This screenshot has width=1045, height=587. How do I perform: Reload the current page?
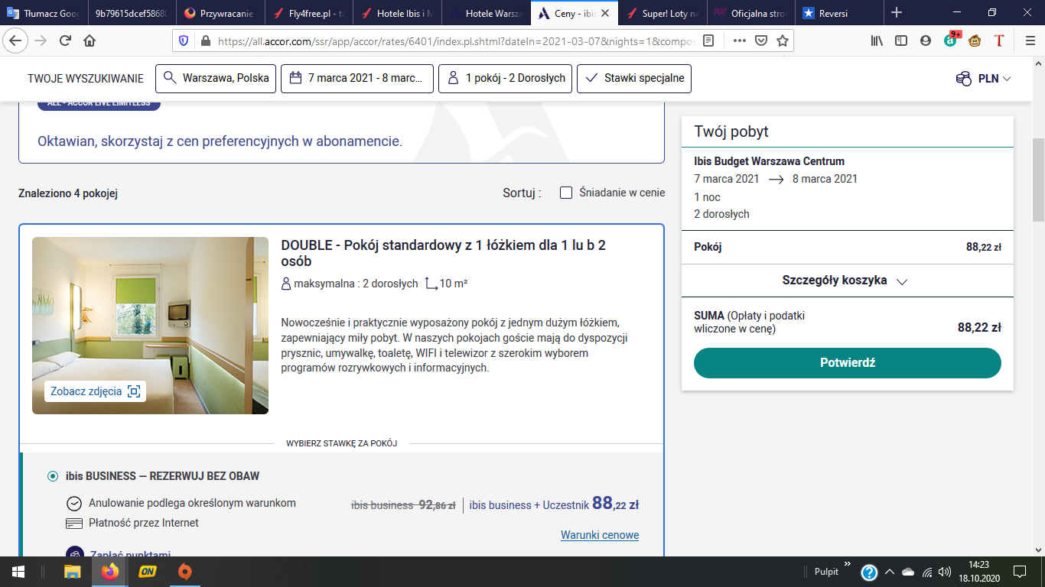(65, 41)
